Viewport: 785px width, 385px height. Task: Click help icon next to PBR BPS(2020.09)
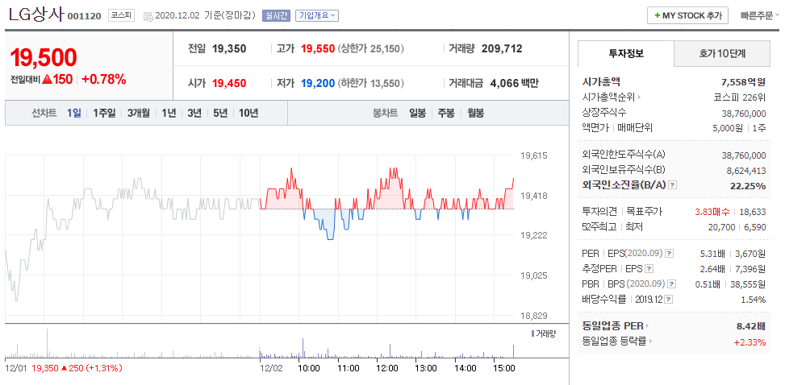tap(672, 284)
